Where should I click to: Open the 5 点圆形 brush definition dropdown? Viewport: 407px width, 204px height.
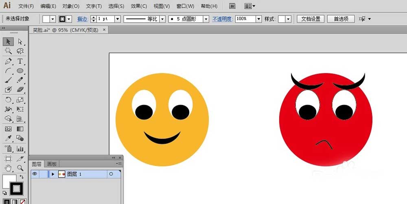coord(206,19)
